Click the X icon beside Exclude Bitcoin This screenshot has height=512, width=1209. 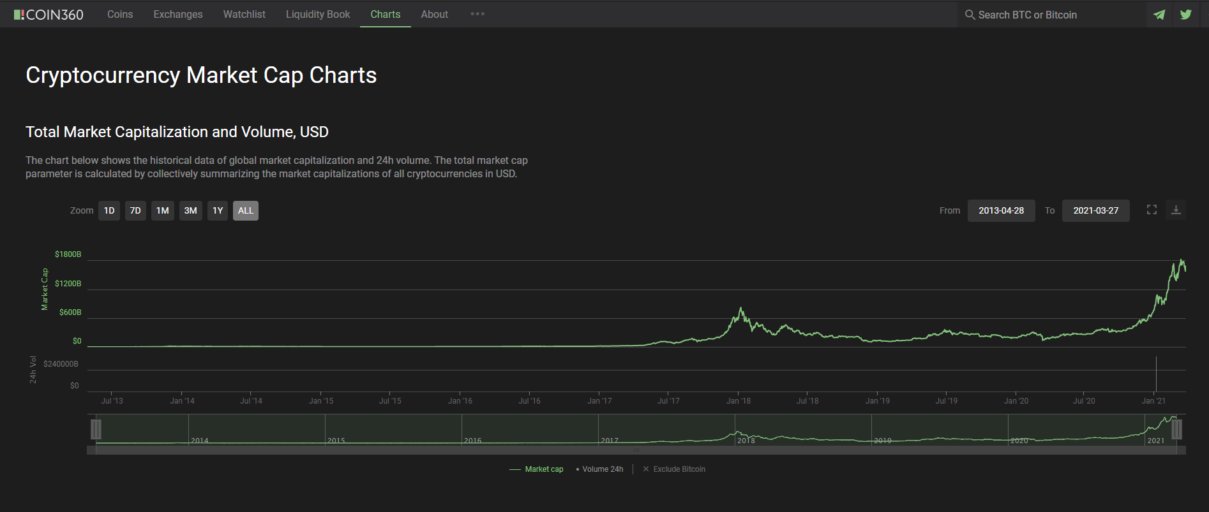646,469
